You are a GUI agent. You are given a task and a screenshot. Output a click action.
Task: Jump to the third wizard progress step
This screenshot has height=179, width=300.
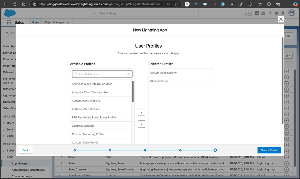click(145, 150)
